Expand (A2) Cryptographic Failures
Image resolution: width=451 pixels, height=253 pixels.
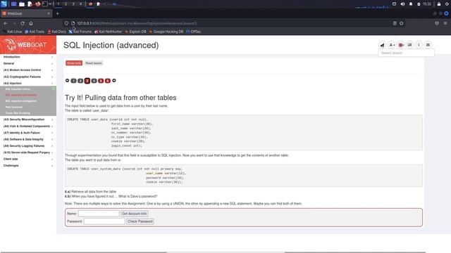(28, 77)
